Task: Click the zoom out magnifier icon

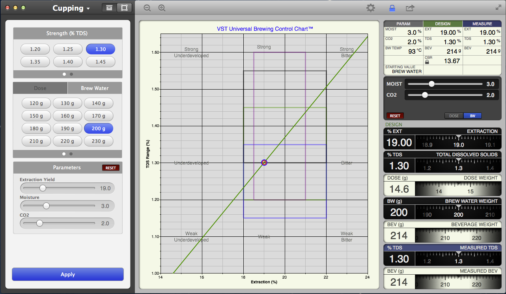Action: pyautogui.click(x=147, y=8)
